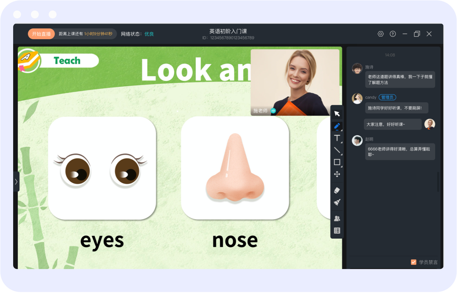Click the teacher's webcam video thumbnail
This screenshot has width=457, height=293.
click(x=295, y=82)
